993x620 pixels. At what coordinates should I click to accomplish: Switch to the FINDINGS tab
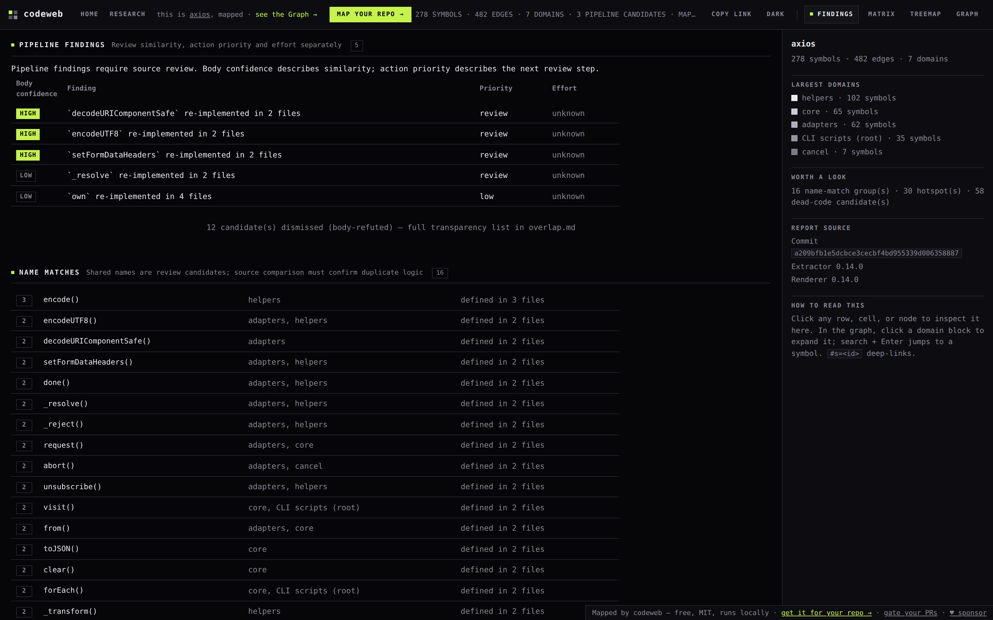[831, 14]
